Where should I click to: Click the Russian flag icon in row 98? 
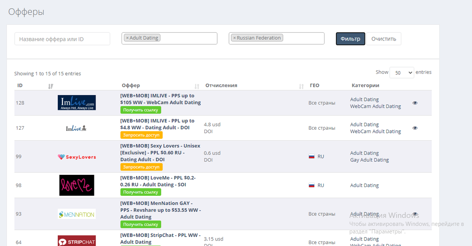[312, 185]
